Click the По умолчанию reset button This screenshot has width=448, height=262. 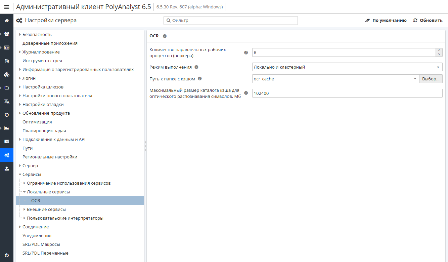point(386,21)
